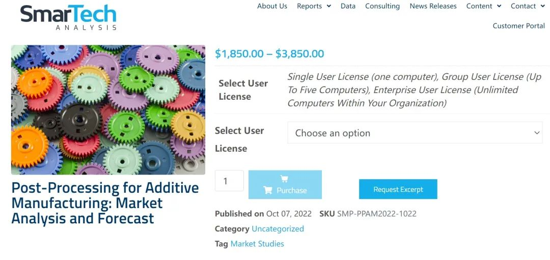Click the quantity input field
This screenshot has height=260, width=550.
[x=229, y=181]
